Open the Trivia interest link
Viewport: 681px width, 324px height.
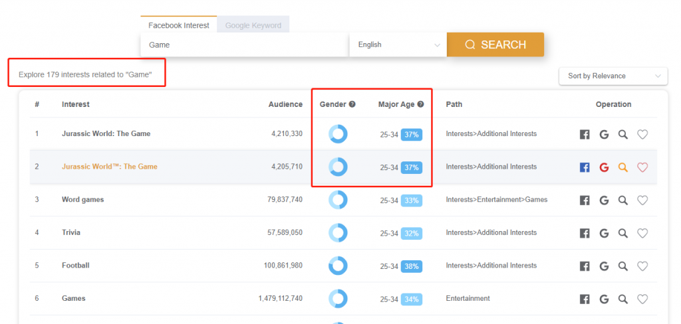(x=70, y=232)
